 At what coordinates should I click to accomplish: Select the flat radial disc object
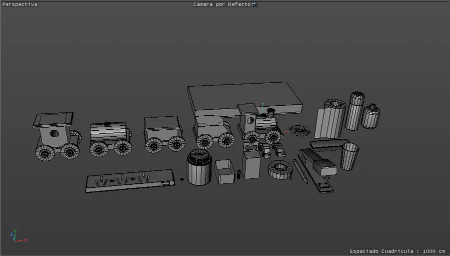[x=299, y=131]
